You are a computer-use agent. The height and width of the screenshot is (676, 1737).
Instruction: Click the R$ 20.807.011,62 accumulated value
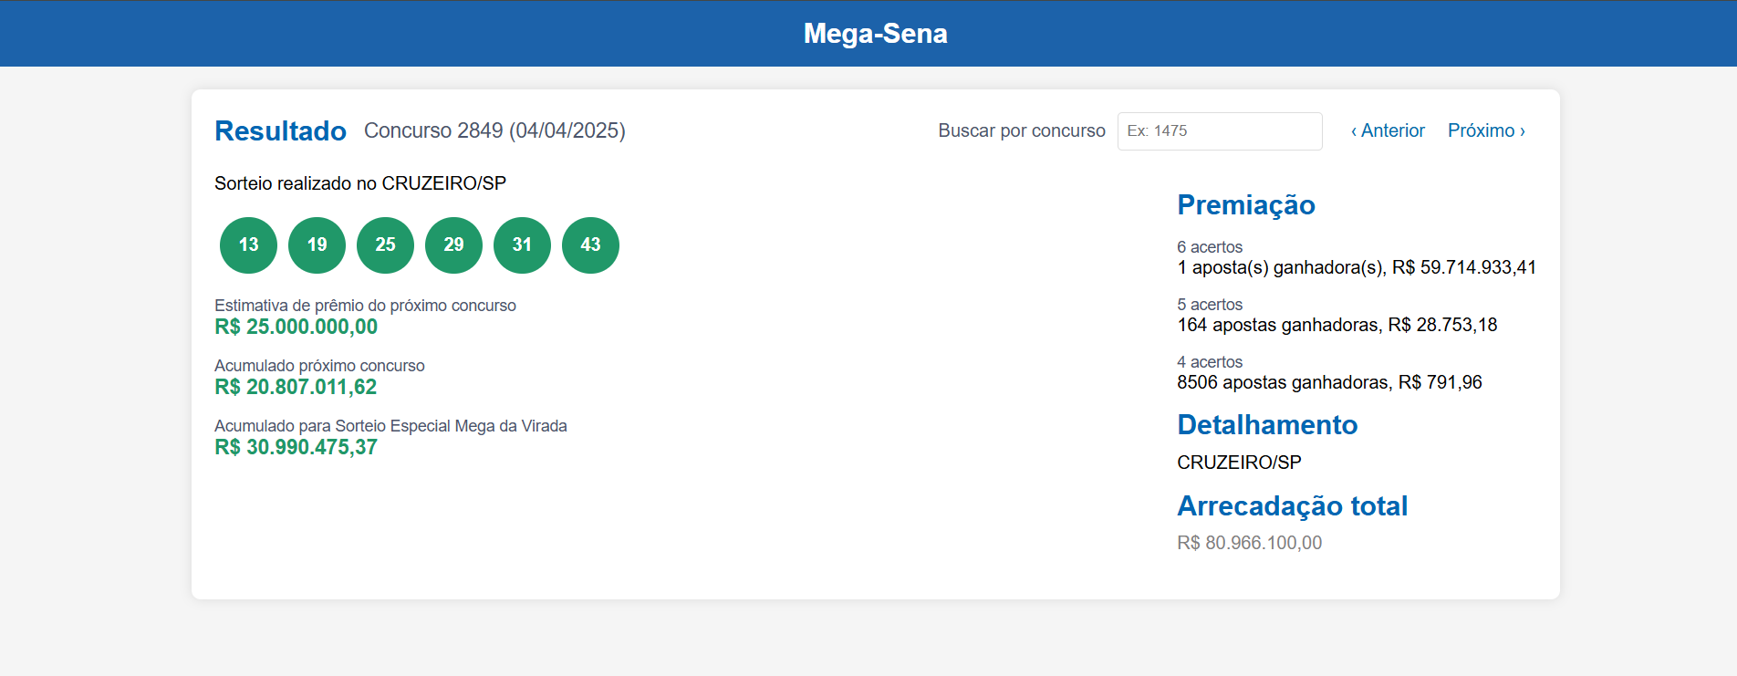pos(296,387)
